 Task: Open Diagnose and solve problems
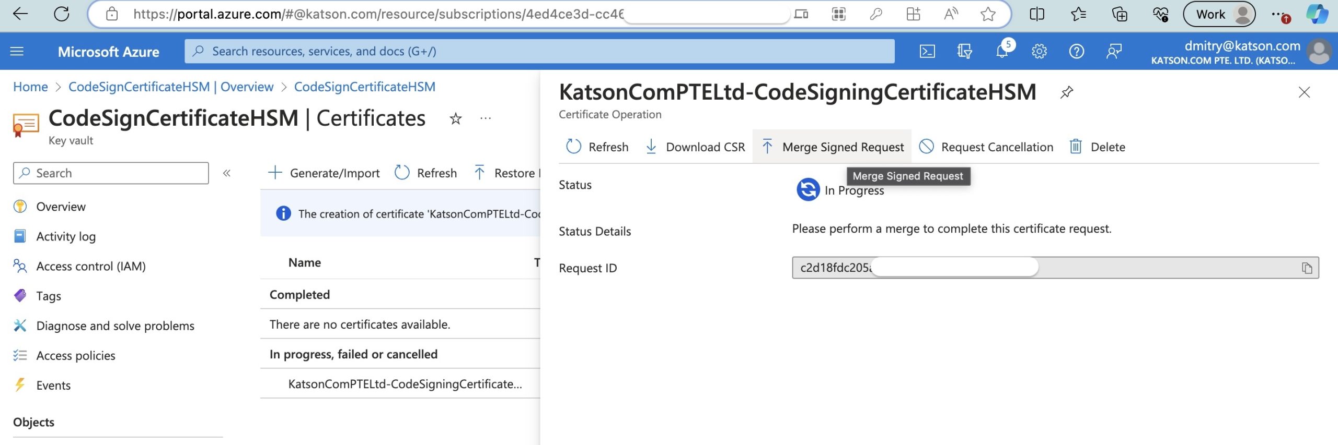click(x=115, y=326)
